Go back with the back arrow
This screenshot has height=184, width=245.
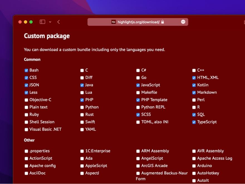(58, 22)
